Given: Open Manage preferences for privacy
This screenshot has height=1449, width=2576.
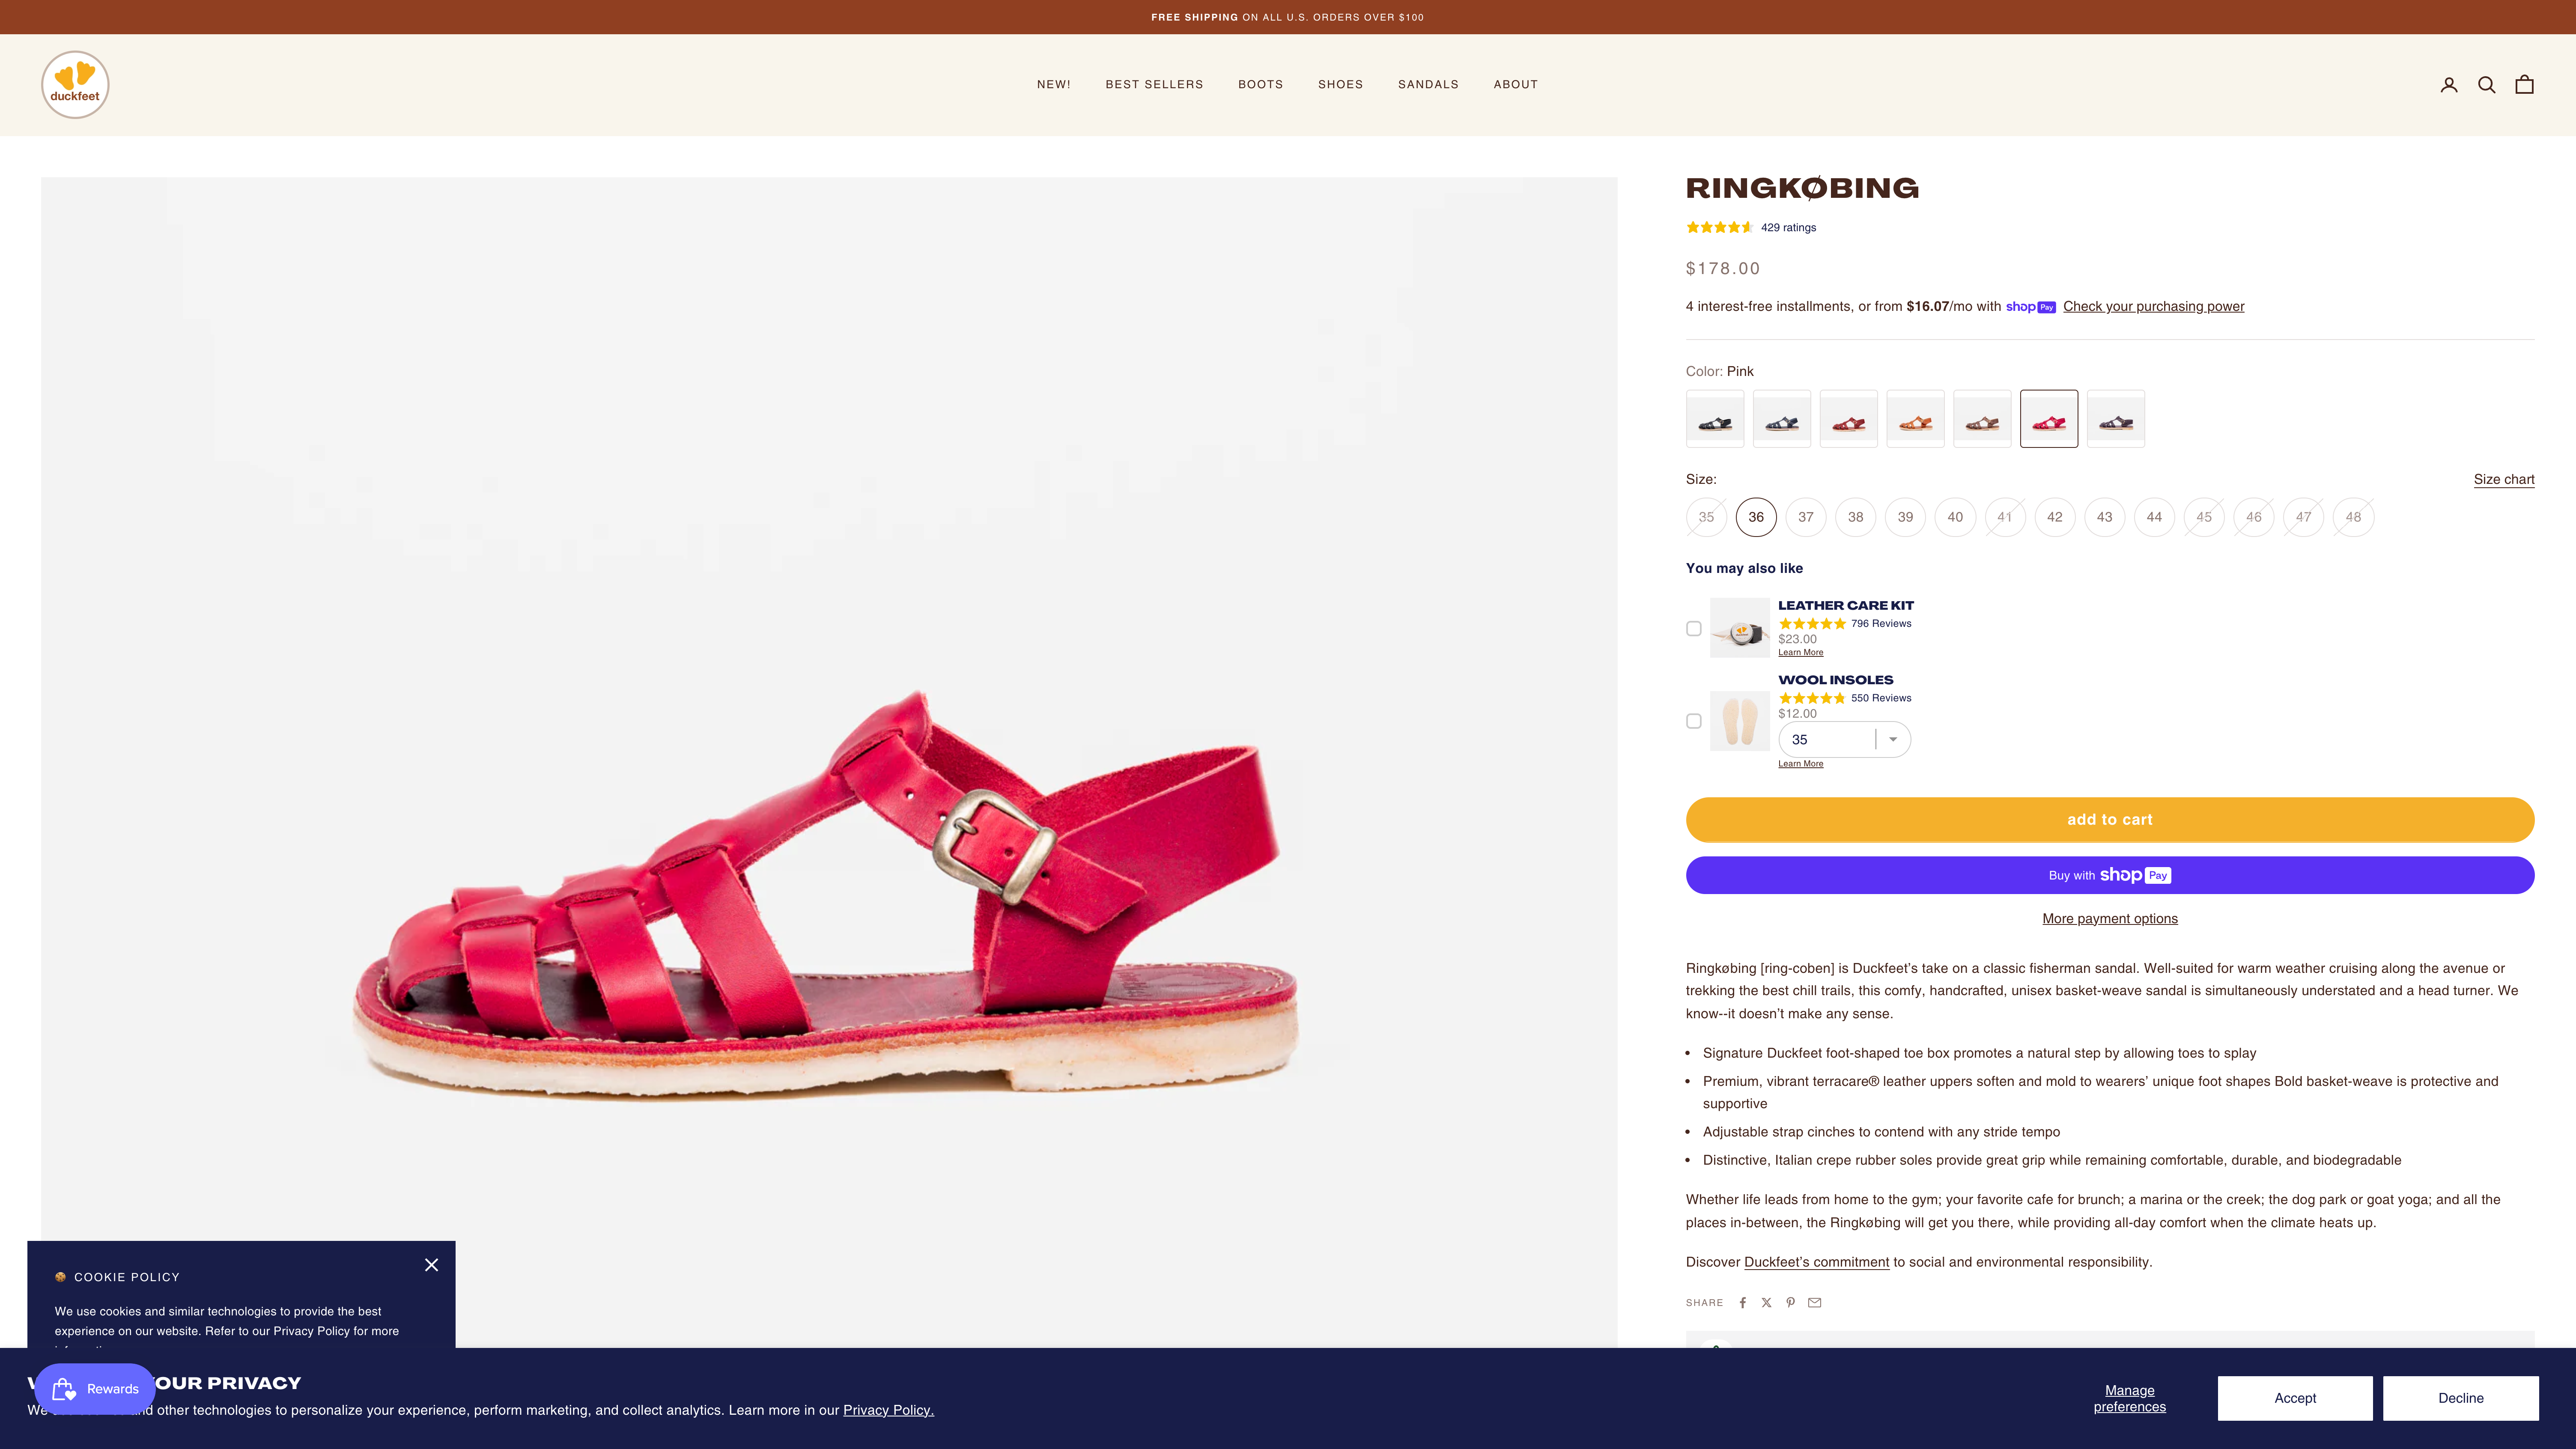Looking at the screenshot, I should [x=2130, y=1398].
